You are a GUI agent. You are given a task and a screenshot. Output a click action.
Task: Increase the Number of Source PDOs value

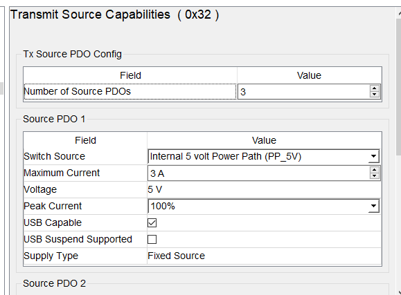click(x=375, y=88)
